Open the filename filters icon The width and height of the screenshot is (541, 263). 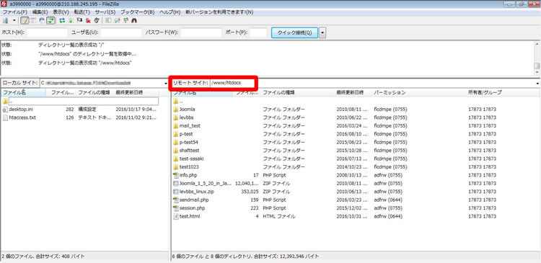(108, 20)
